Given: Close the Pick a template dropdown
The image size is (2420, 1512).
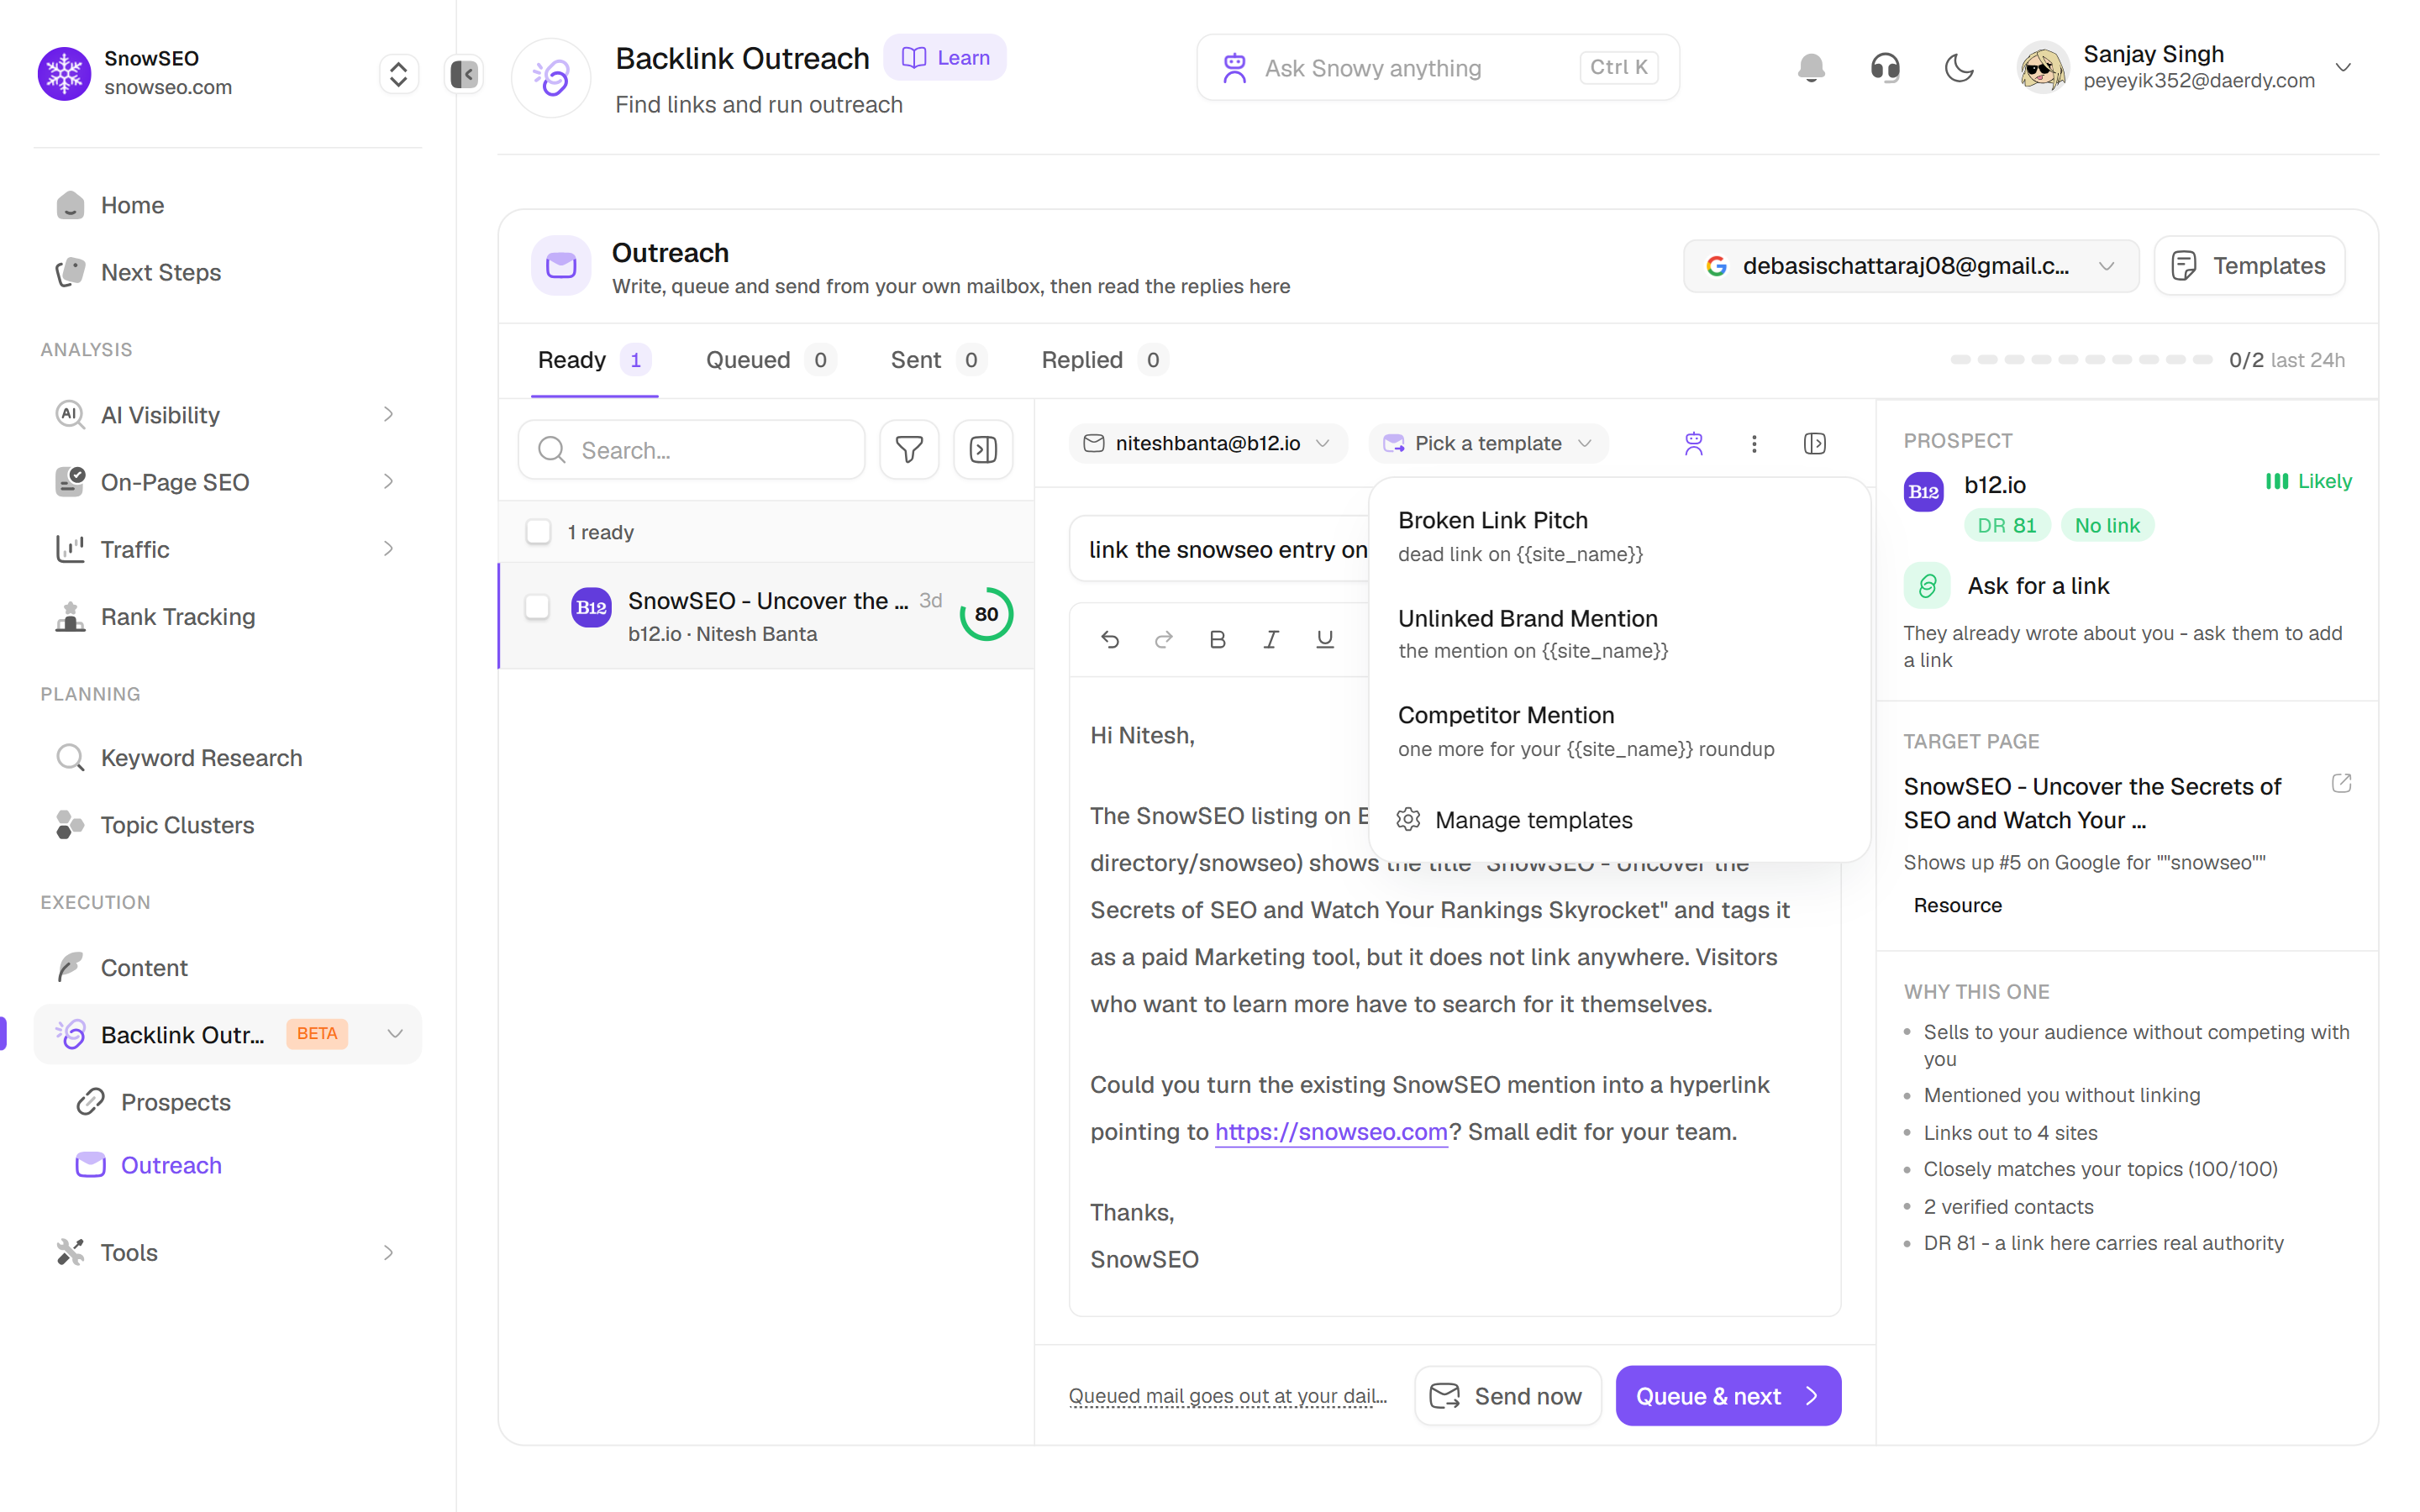Looking at the screenshot, I should [x=1488, y=443].
